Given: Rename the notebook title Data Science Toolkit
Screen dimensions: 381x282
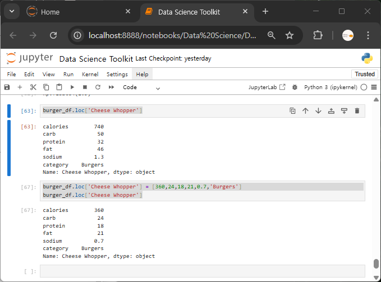Looking at the screenshot, I should 96,59.
